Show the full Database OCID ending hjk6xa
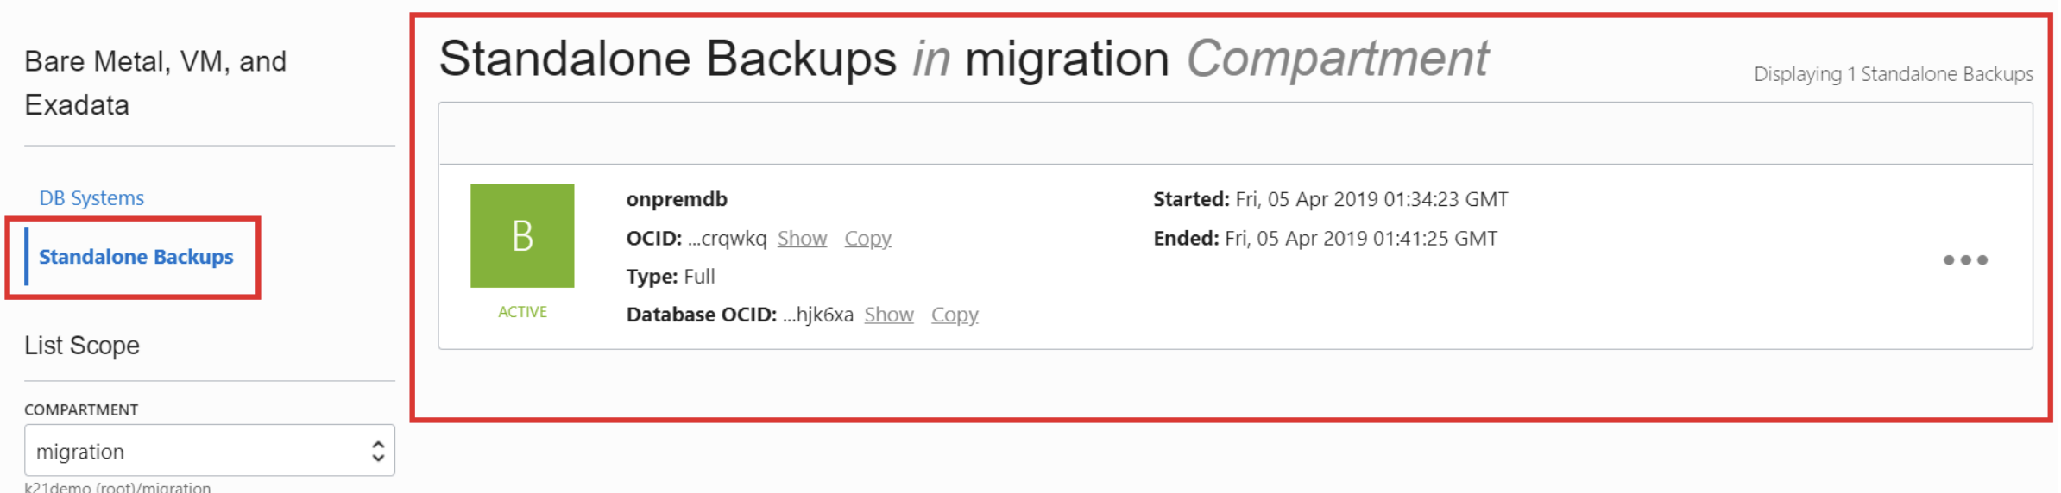Viewport: 2061px width, 493px height. 888,315
